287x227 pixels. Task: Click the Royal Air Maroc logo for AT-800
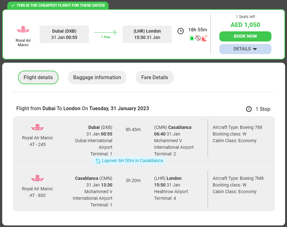[37, 178]
